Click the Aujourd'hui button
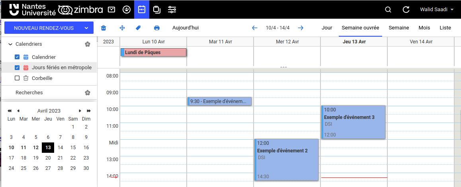The image size is (461, 187). (186, 28)
